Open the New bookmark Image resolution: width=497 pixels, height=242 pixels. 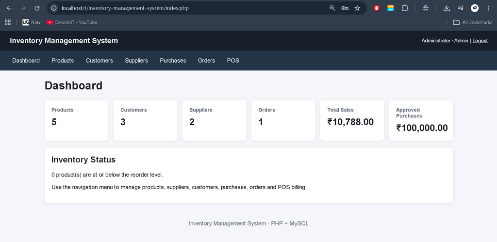(32, 22)
